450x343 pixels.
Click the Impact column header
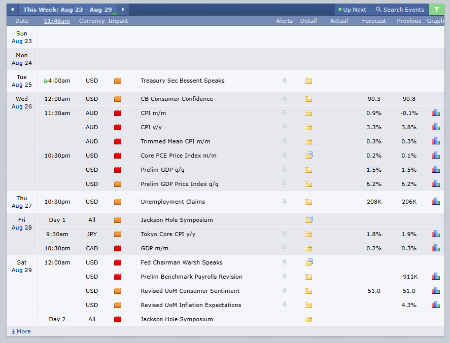(x=118, y=21)
